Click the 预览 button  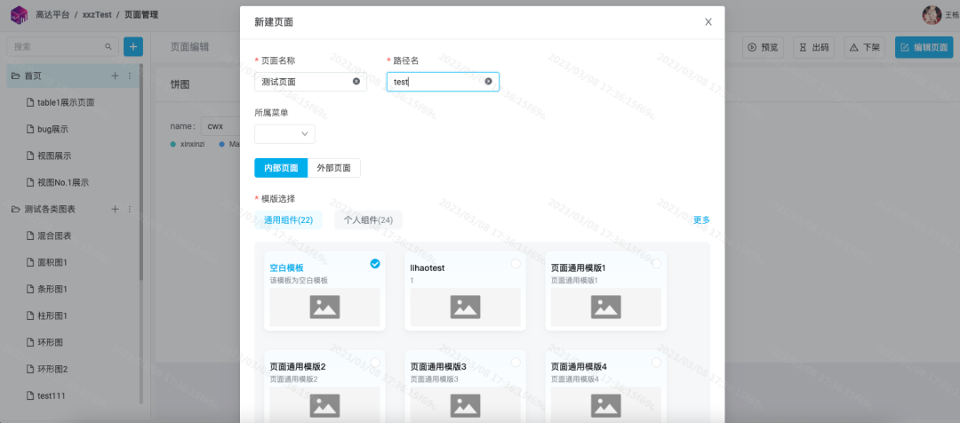[763, 47]
